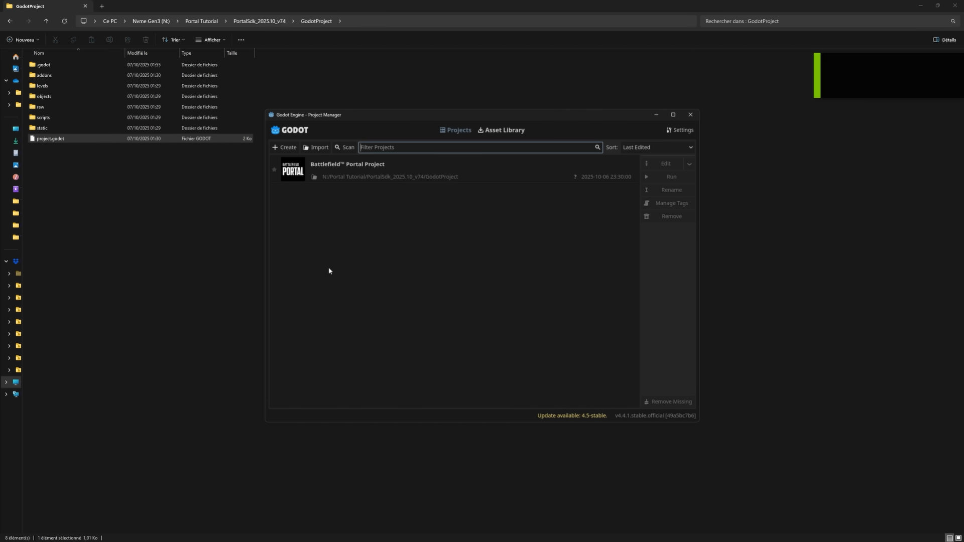The width and height of the screenshot is (964, 542).
Task: Click the Battlefield Portal project thumbnail
Action: (x=293, y=170)
